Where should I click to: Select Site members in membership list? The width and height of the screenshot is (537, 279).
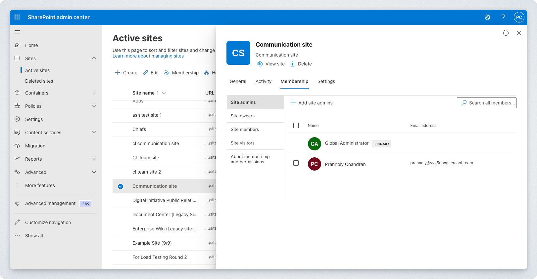[255, 129]
